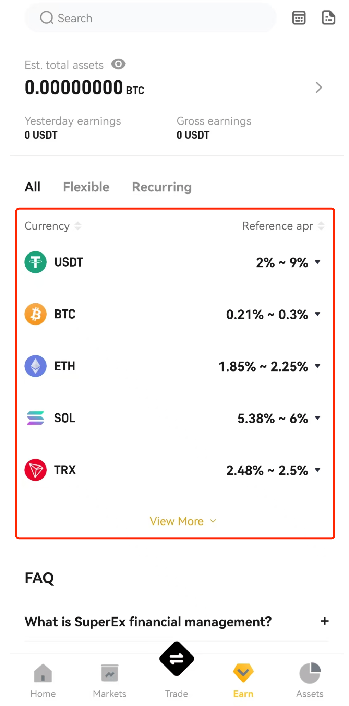Open the Assets pie chart icon
The width and height of the screenshot is (349, 706).
[310, 673]
